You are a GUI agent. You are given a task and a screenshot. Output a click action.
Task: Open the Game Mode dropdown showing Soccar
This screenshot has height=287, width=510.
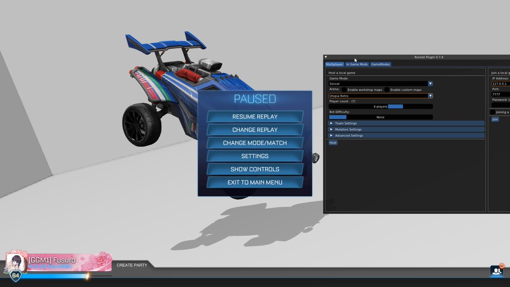point(381,84)
